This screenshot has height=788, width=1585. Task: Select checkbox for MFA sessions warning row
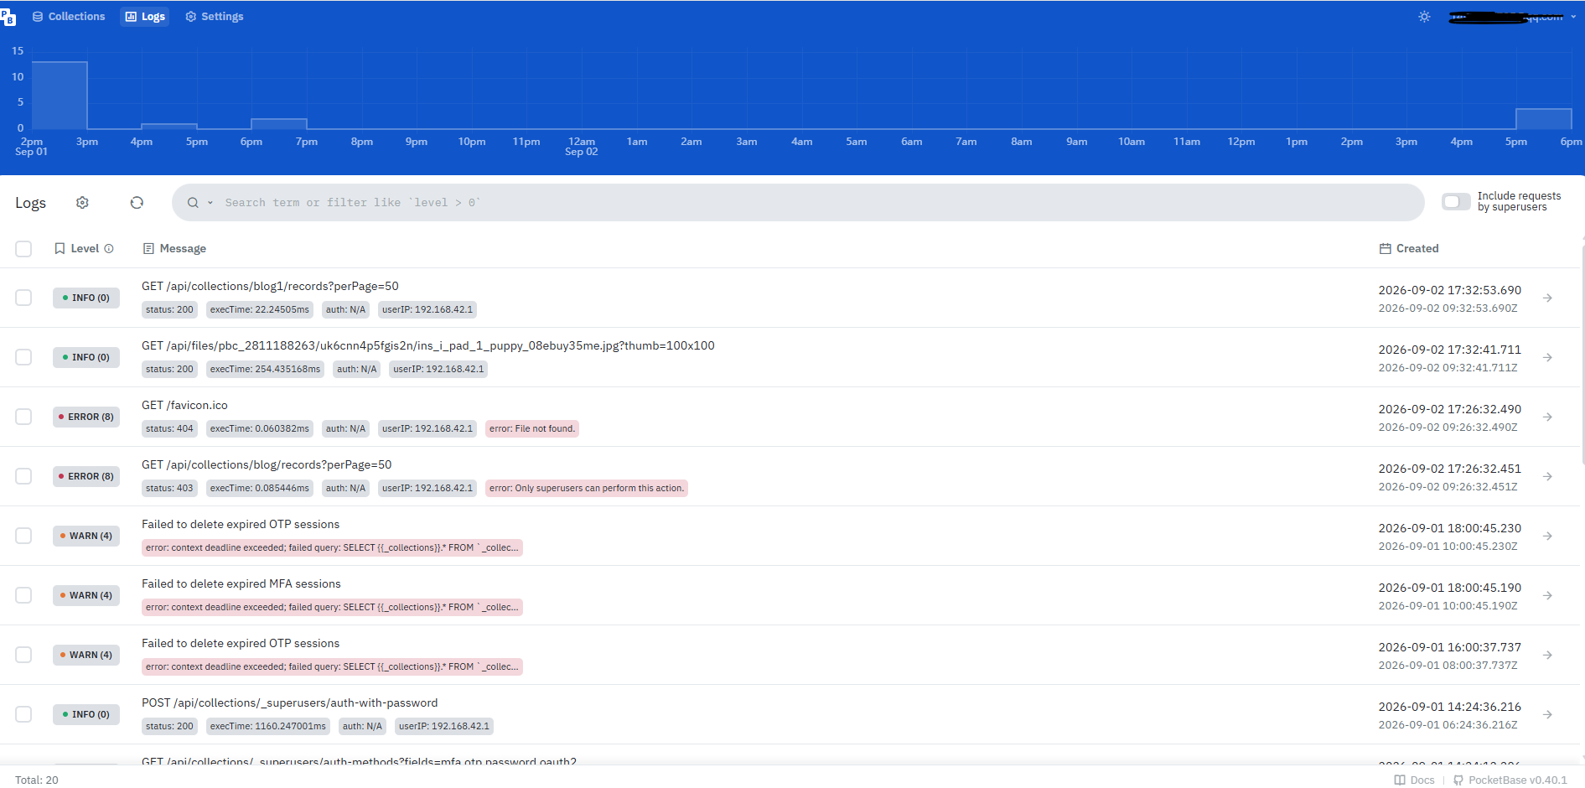click(23, 596)
